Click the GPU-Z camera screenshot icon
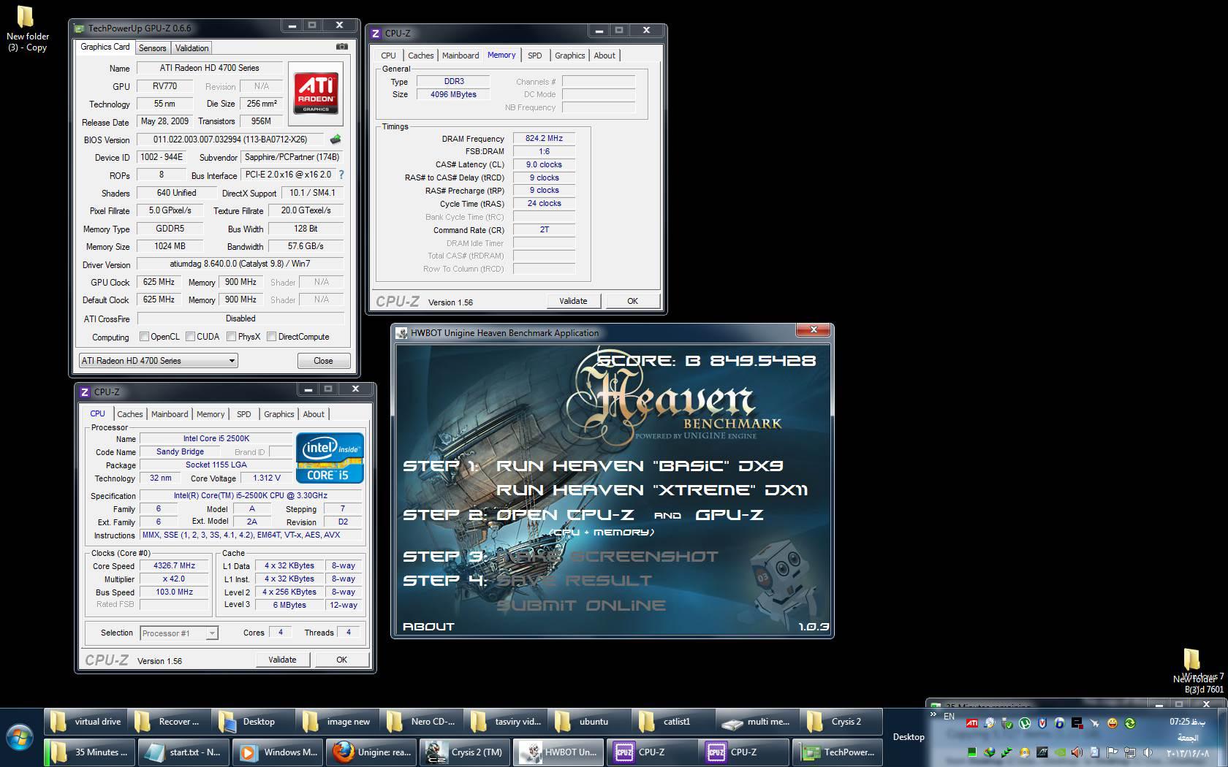This screenshot has width=1228, height=767. 341,47
